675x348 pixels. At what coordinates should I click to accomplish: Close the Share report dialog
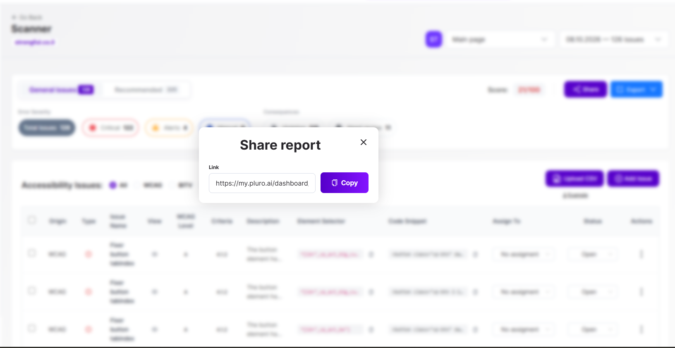tap(364, 142)
